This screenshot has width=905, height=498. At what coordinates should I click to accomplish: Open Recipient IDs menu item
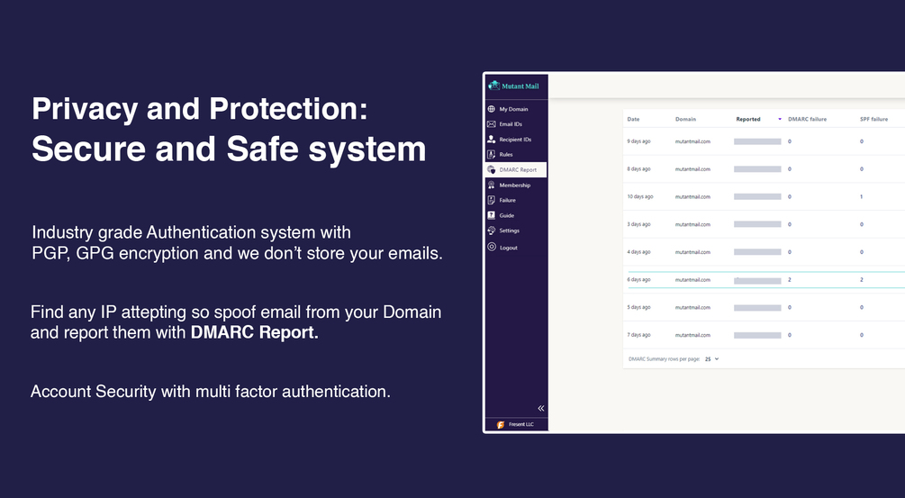click(x=515, y=139)
